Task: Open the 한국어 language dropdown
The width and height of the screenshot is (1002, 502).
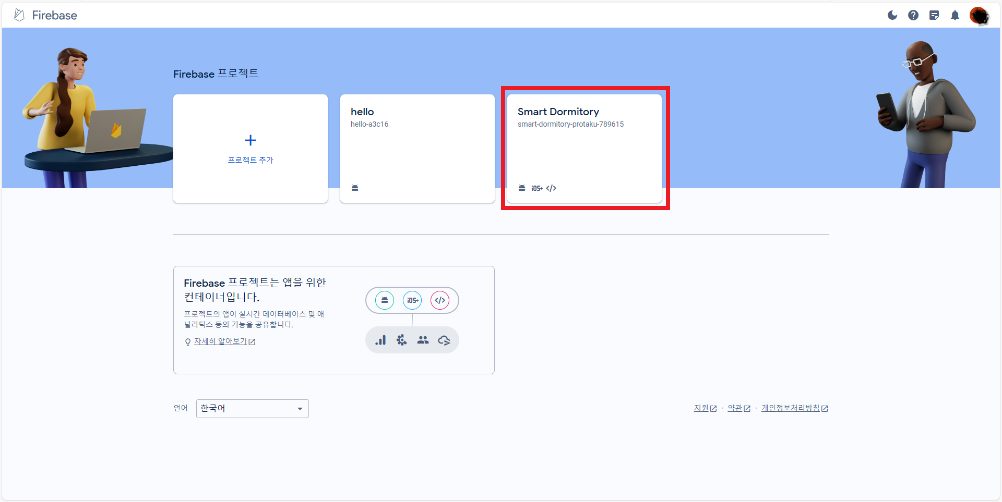Action: click(x=253, y=409)
